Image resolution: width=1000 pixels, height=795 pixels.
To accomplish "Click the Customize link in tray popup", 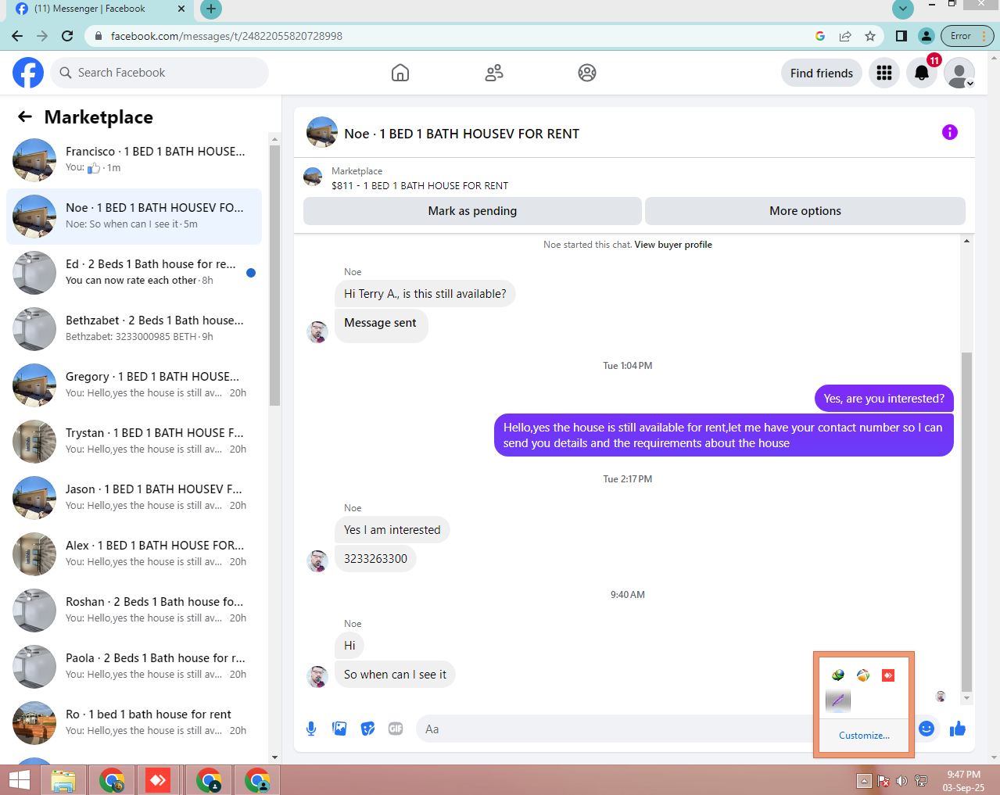I will (x=864, y=736).
